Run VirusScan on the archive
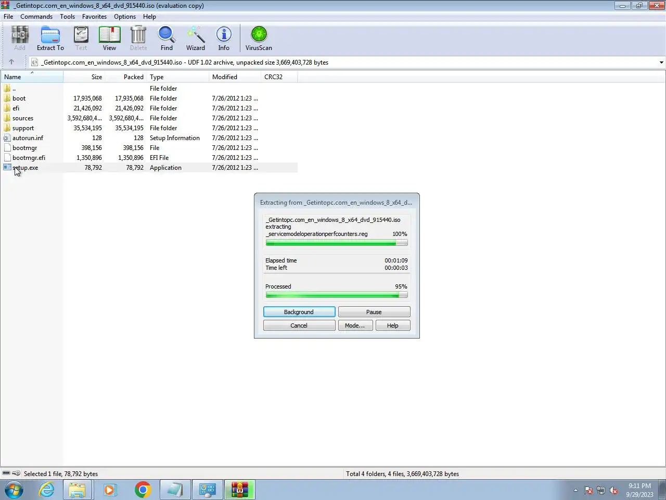The height and width of the screenshot is (500, 666). tap(259, 39)
